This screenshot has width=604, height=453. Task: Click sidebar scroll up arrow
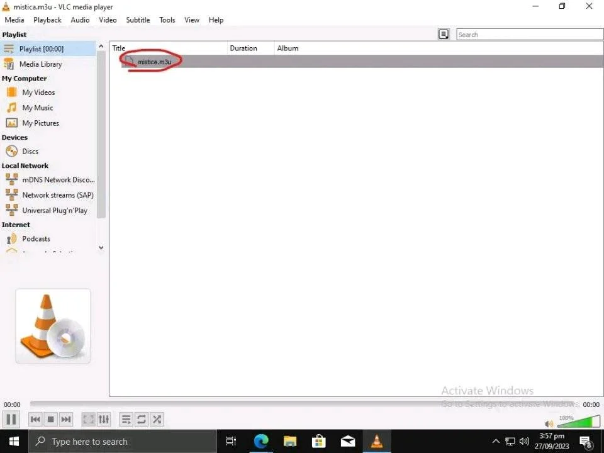coord(101,46)
